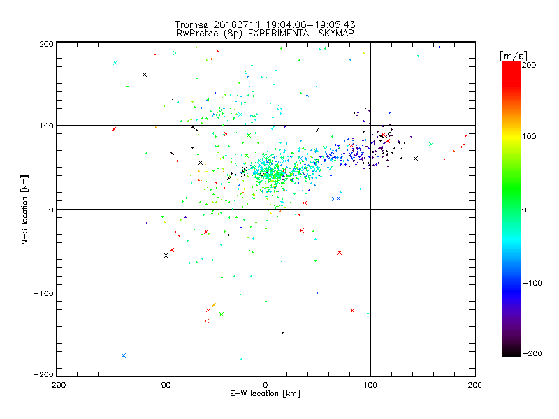Pick the yellow band of the velocity colorbar
Viewport: 559px width, 419px height.
pos(511,137)
